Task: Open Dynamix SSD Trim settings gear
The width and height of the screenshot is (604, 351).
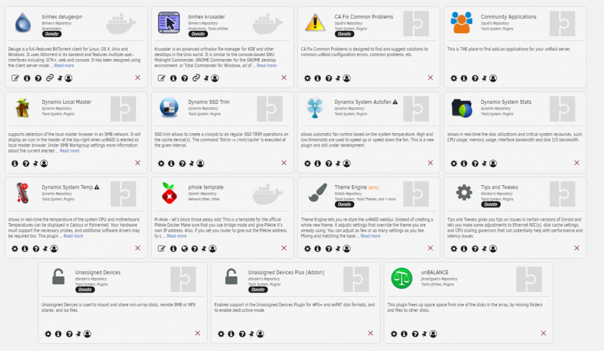Action: (161, 163)
